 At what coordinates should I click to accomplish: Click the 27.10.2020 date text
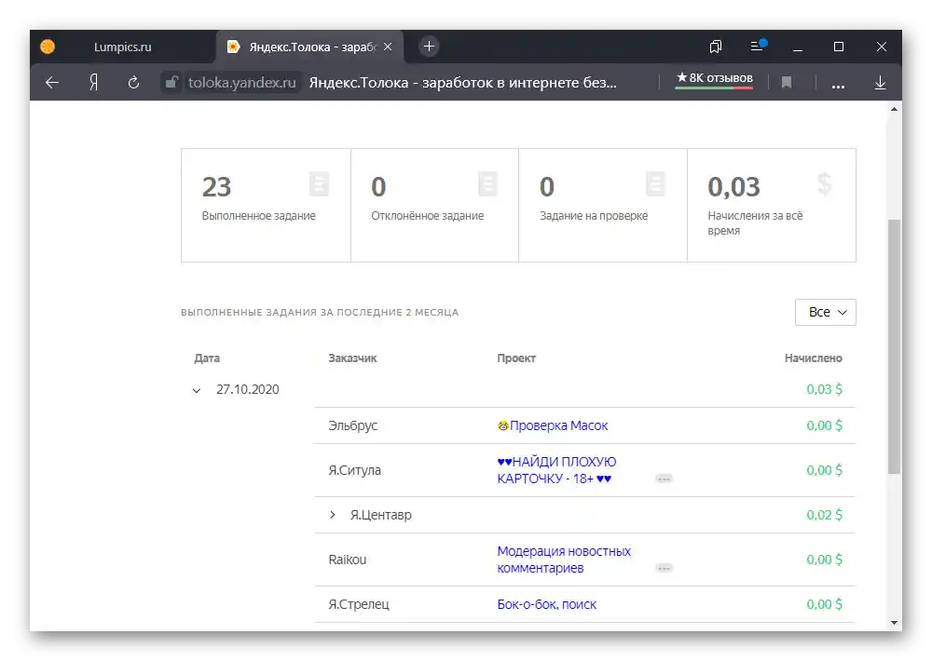tap(247, 389)
